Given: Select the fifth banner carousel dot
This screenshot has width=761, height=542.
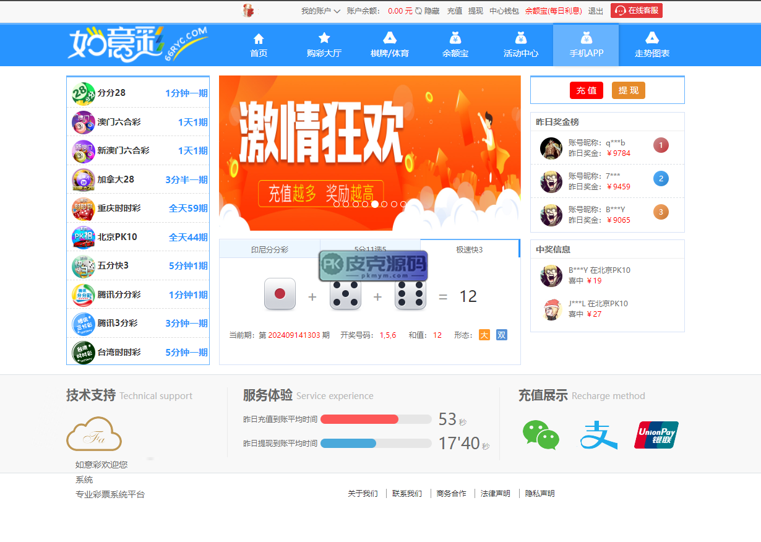Looking at the screenshot, I should 374,204.
